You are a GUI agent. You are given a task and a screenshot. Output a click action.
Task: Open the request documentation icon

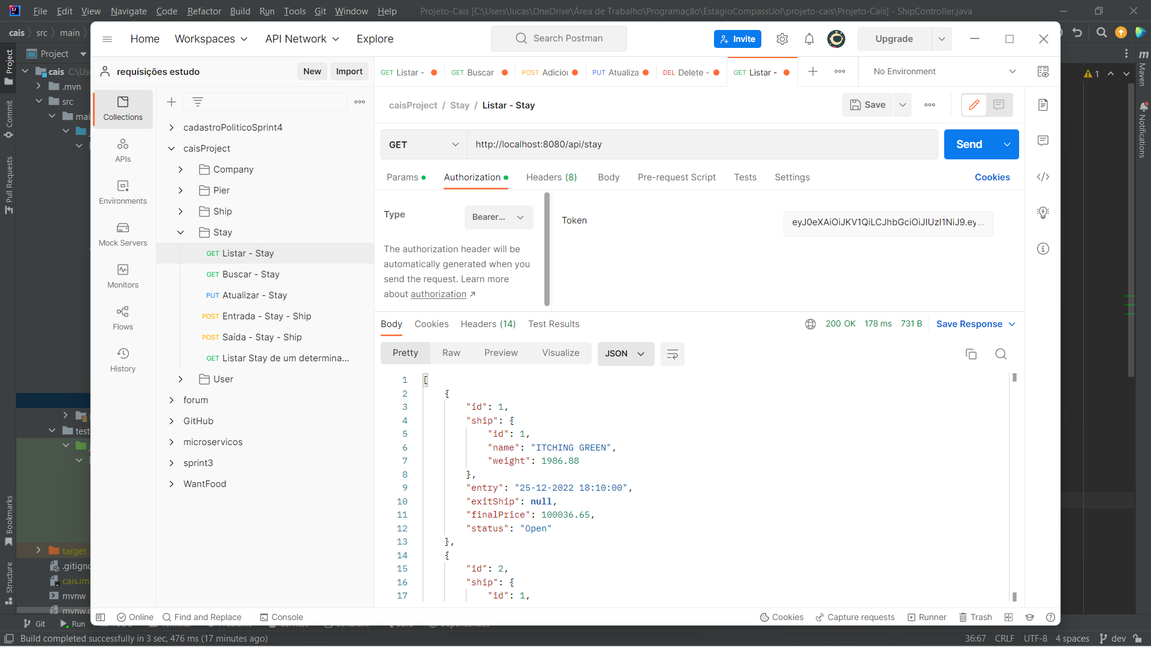pyautogui.click(x=1043, y=105)
